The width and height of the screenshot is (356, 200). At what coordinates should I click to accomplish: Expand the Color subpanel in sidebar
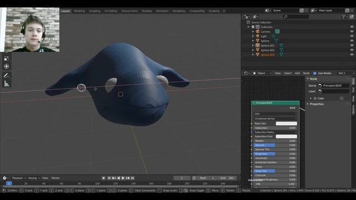click(x=311, y=98)
